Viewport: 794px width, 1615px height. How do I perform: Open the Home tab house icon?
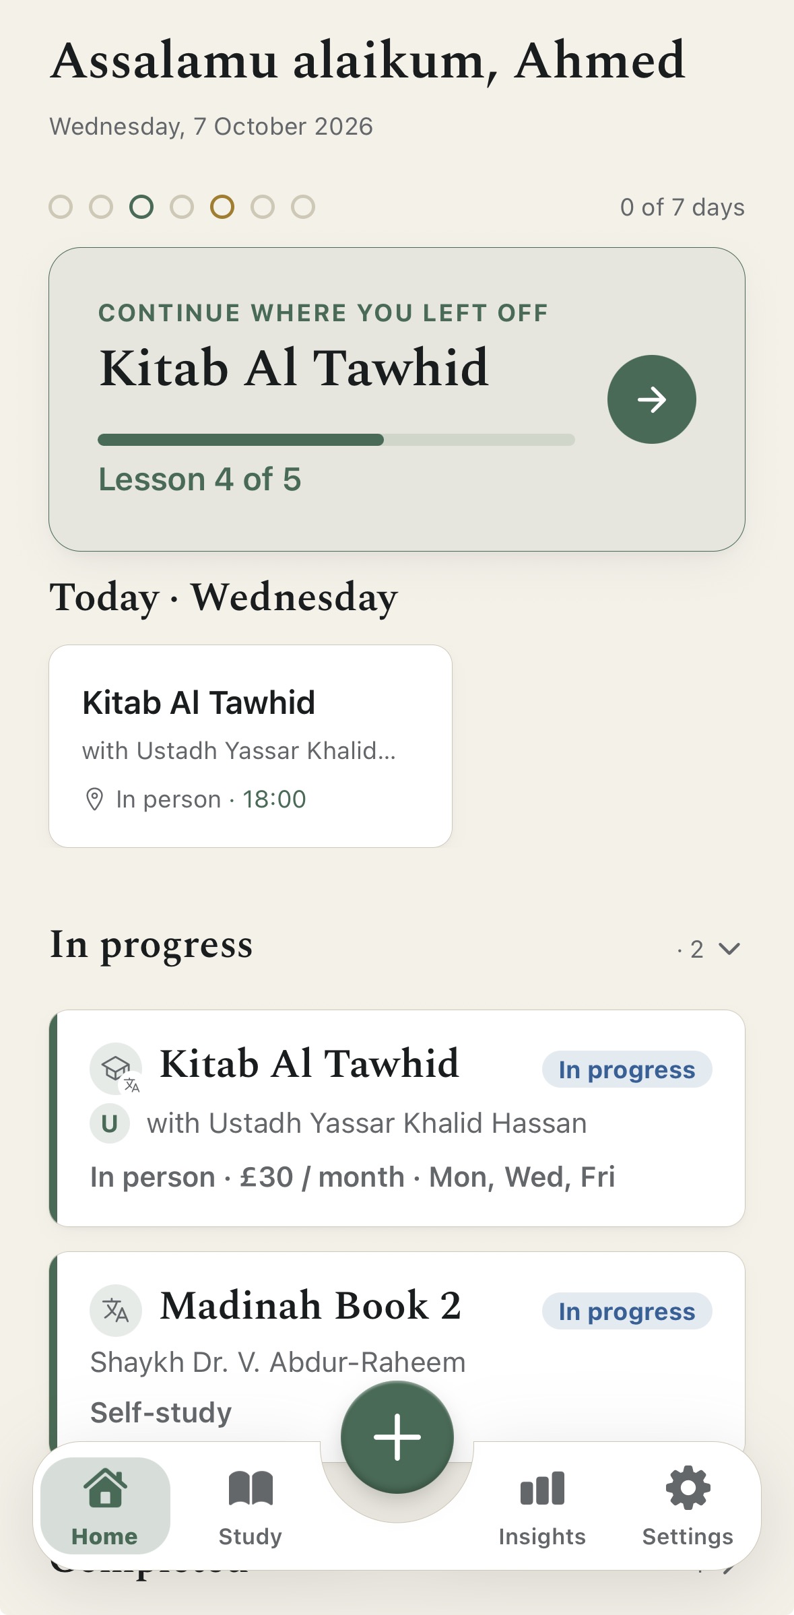coord(105,1488)
